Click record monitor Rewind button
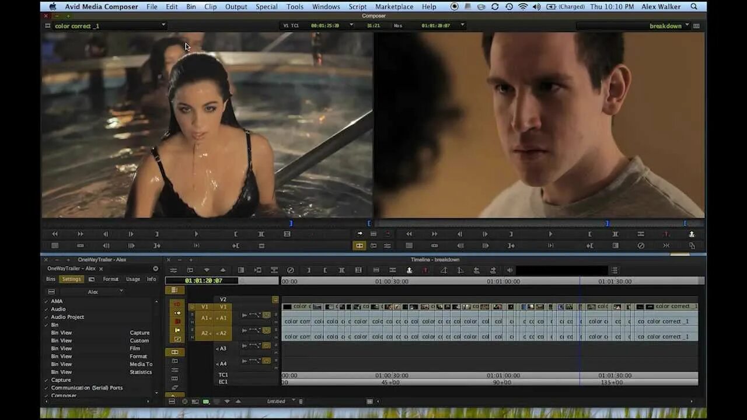 click(x=409, y=234)
